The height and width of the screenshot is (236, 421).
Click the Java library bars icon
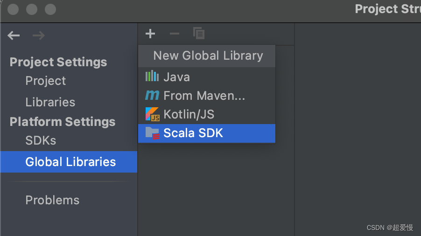pos(152,76)
